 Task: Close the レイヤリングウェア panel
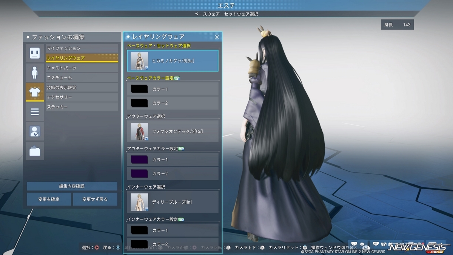(x=217, y=37)
